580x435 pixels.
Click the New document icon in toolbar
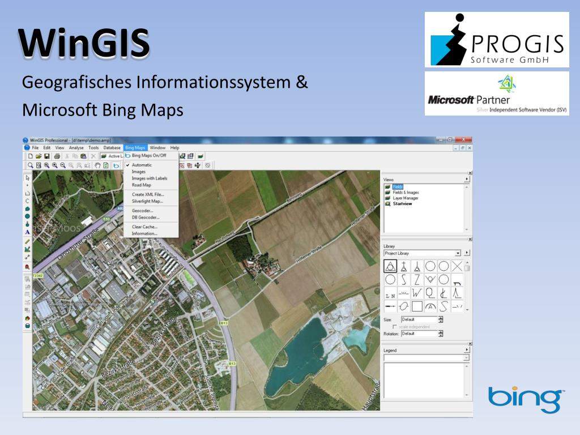tap(31, 156)
